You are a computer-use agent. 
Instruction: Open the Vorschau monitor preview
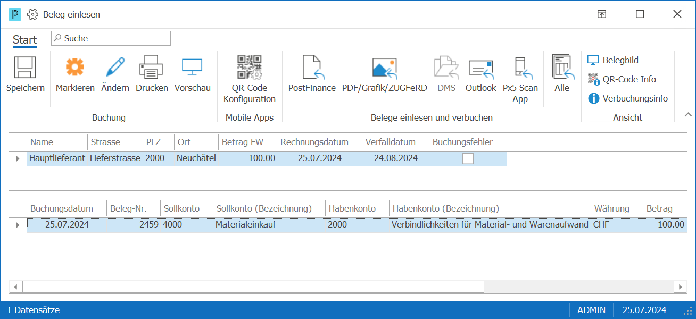(x=192, y=68)
